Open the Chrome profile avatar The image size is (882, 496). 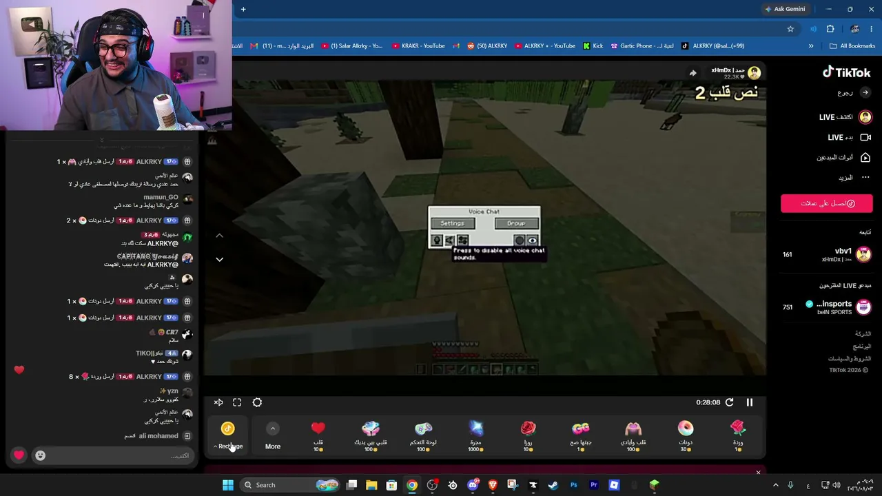click(x=855, y=29)
